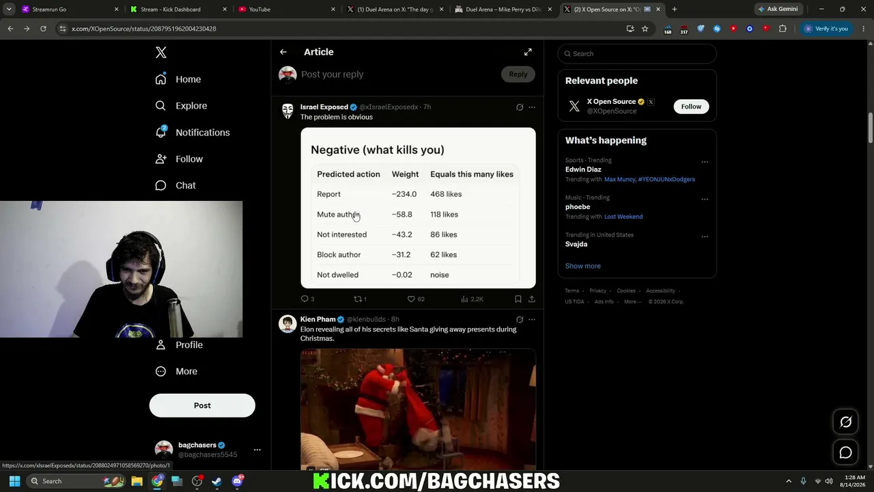Click the Ask Gemini button
This screenshot has width=874, height=492.
coord(778,10)
